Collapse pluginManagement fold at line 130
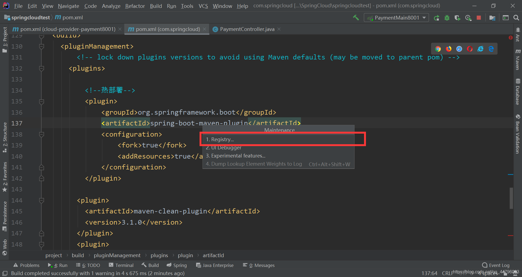The width and height of the screenshot is (522, 277). click(42, 46)
